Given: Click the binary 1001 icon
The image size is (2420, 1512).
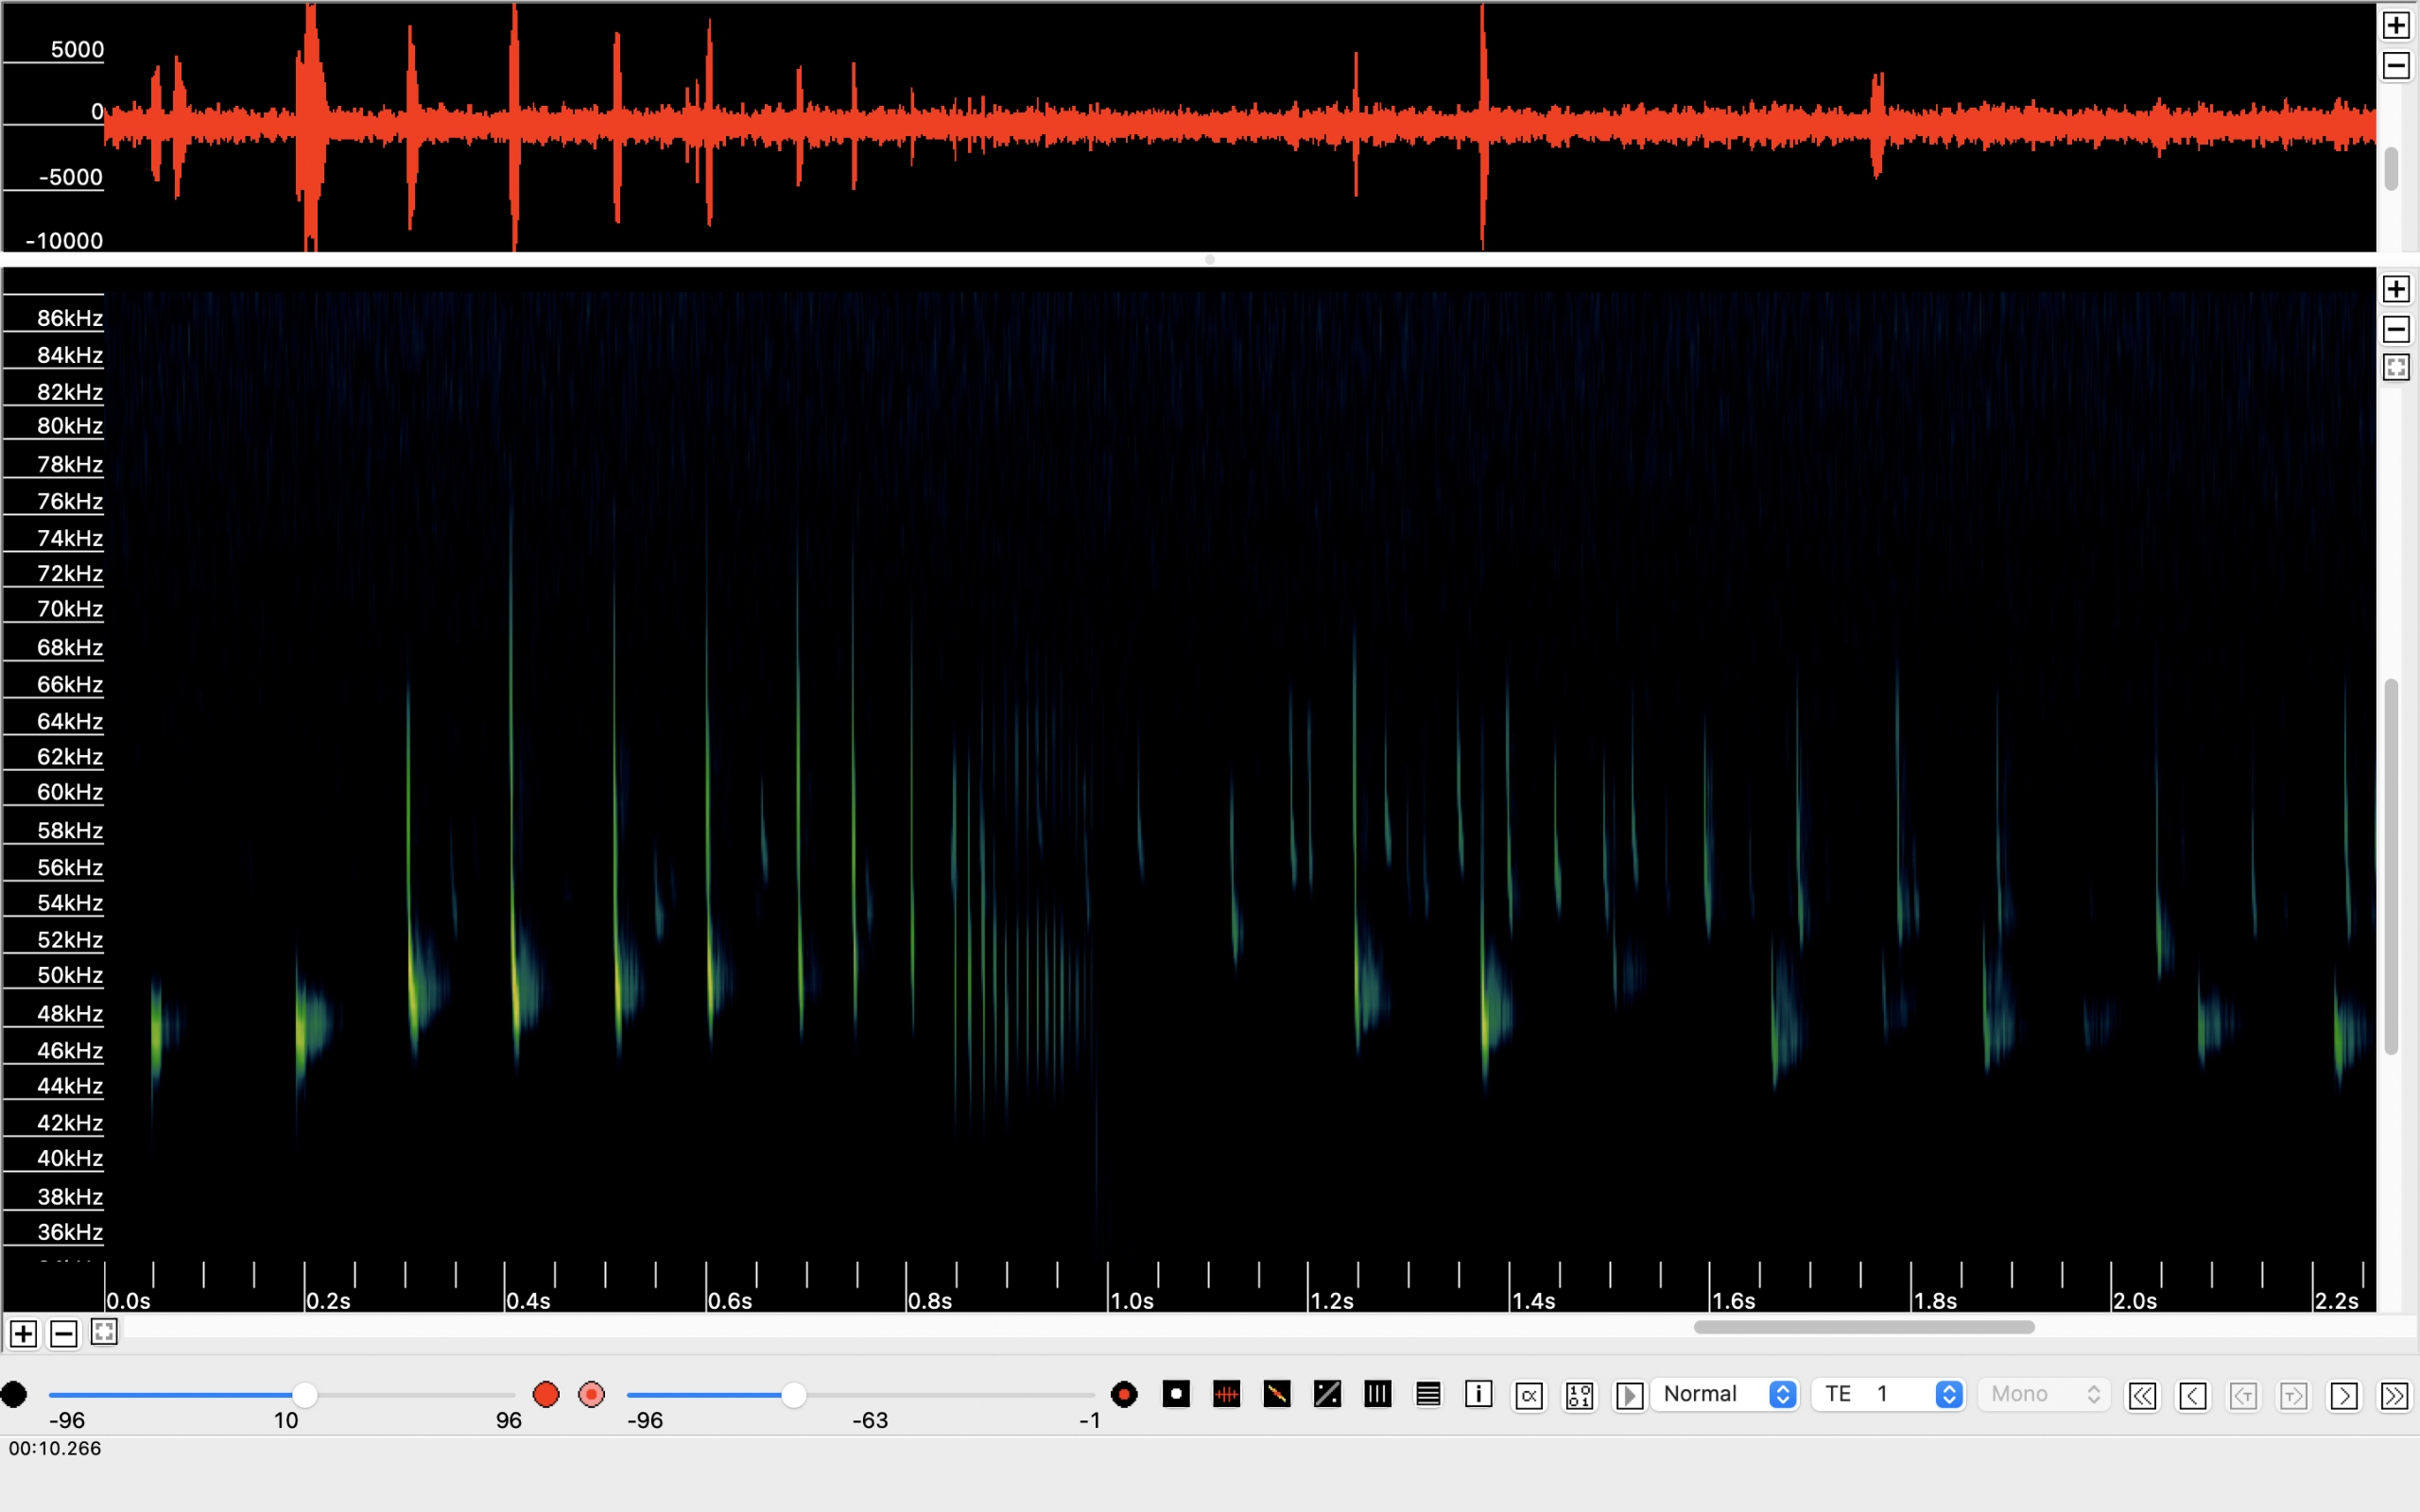Looking at the screenshot, I should (x=1579, y=1395).
